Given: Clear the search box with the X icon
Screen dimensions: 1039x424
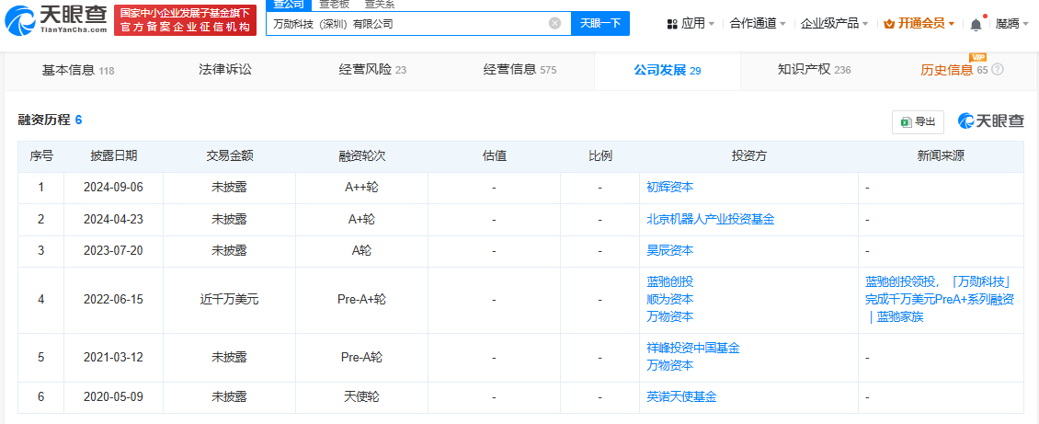Looking at the screenshot, I should 554,24.
